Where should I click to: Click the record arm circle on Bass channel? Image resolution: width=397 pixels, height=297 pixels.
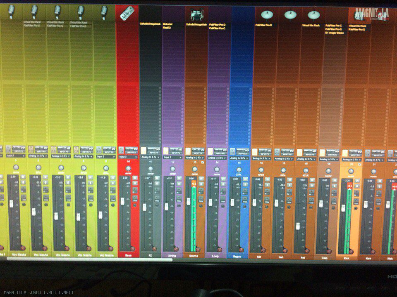132,249
